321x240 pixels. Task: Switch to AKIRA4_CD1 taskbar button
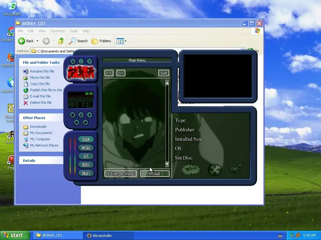tap(58, 235)
